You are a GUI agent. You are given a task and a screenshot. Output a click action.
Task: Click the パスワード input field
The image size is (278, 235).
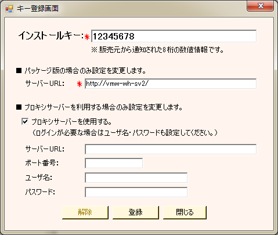tap(136, 192)
